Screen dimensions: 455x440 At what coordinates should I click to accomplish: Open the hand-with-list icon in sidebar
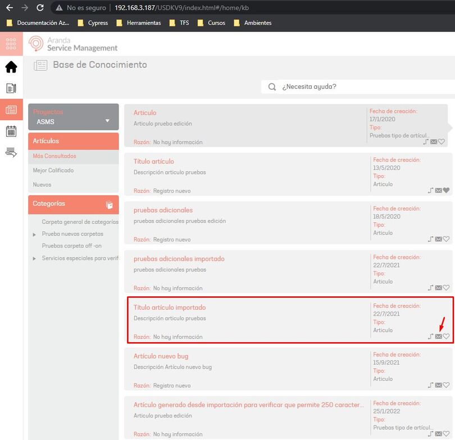coord(11,152)
